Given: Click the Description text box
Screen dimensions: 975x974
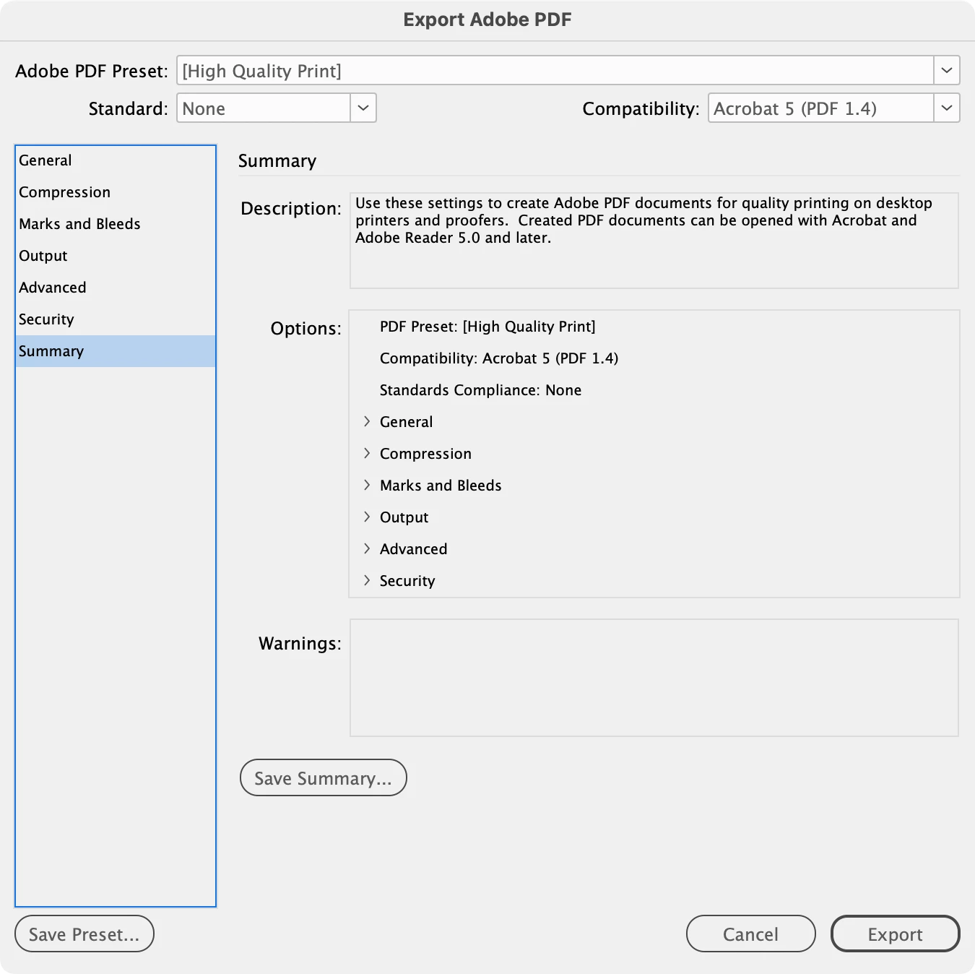Looking at the screenshot, I should click(654, 241).
